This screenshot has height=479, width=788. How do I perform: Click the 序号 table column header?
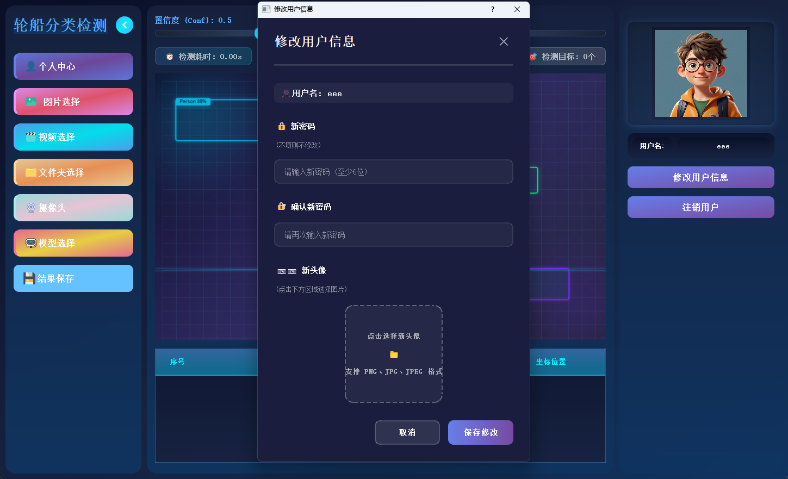(177, 362)
